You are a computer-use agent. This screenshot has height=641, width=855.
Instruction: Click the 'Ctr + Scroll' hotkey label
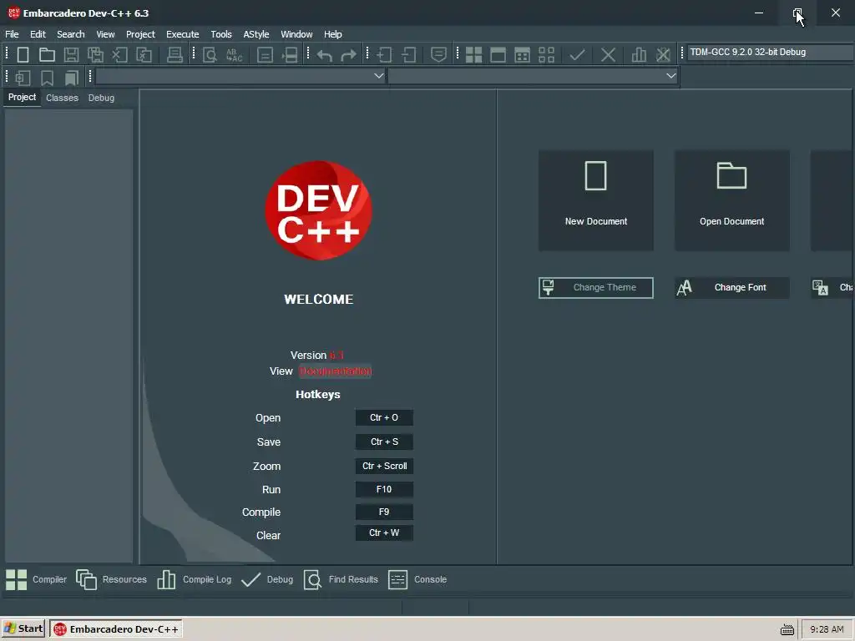384,466
